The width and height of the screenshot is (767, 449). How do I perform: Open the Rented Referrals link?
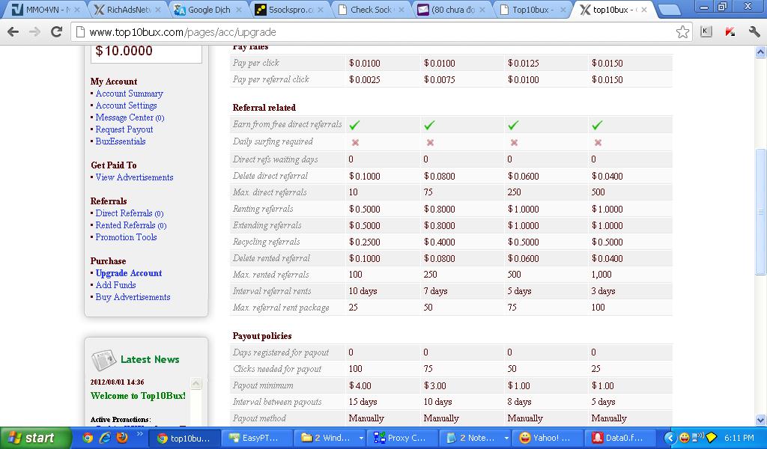tap(131, 225)
